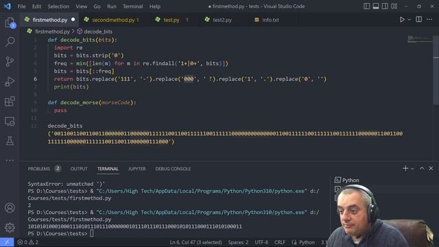Open the new terminal launch profile dropdown
439x247 pixels.
[x=412, y=169]
